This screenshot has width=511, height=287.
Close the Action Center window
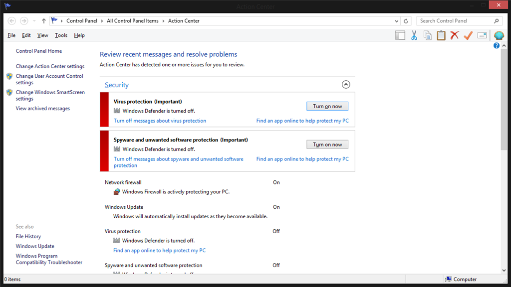(499, 5)
